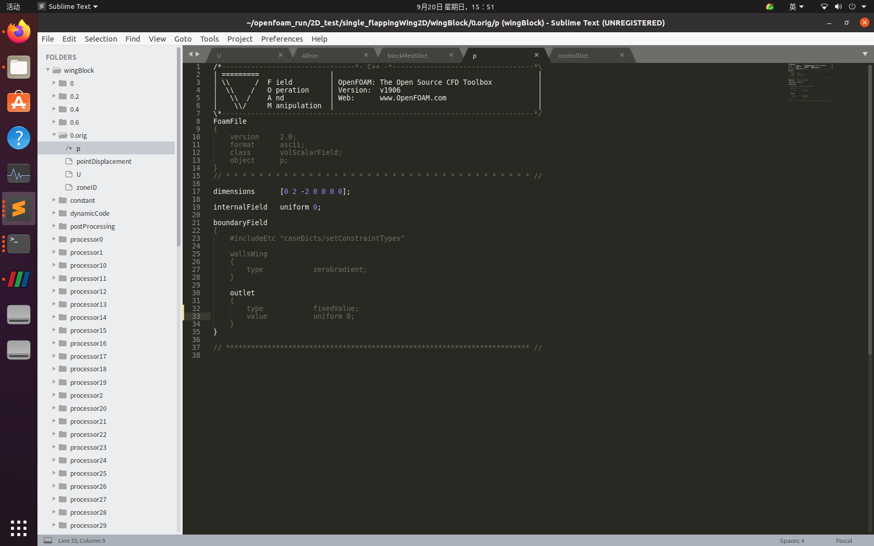Go to next tab with right arrow

coord(198,54)
